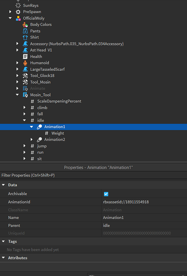Collapse the Data properties section

click(3, 185)
